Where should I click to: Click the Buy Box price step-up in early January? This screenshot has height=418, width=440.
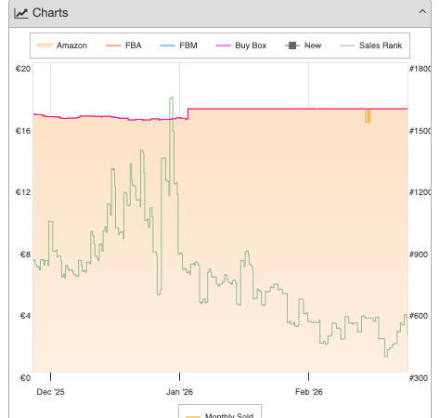(188, 113)
